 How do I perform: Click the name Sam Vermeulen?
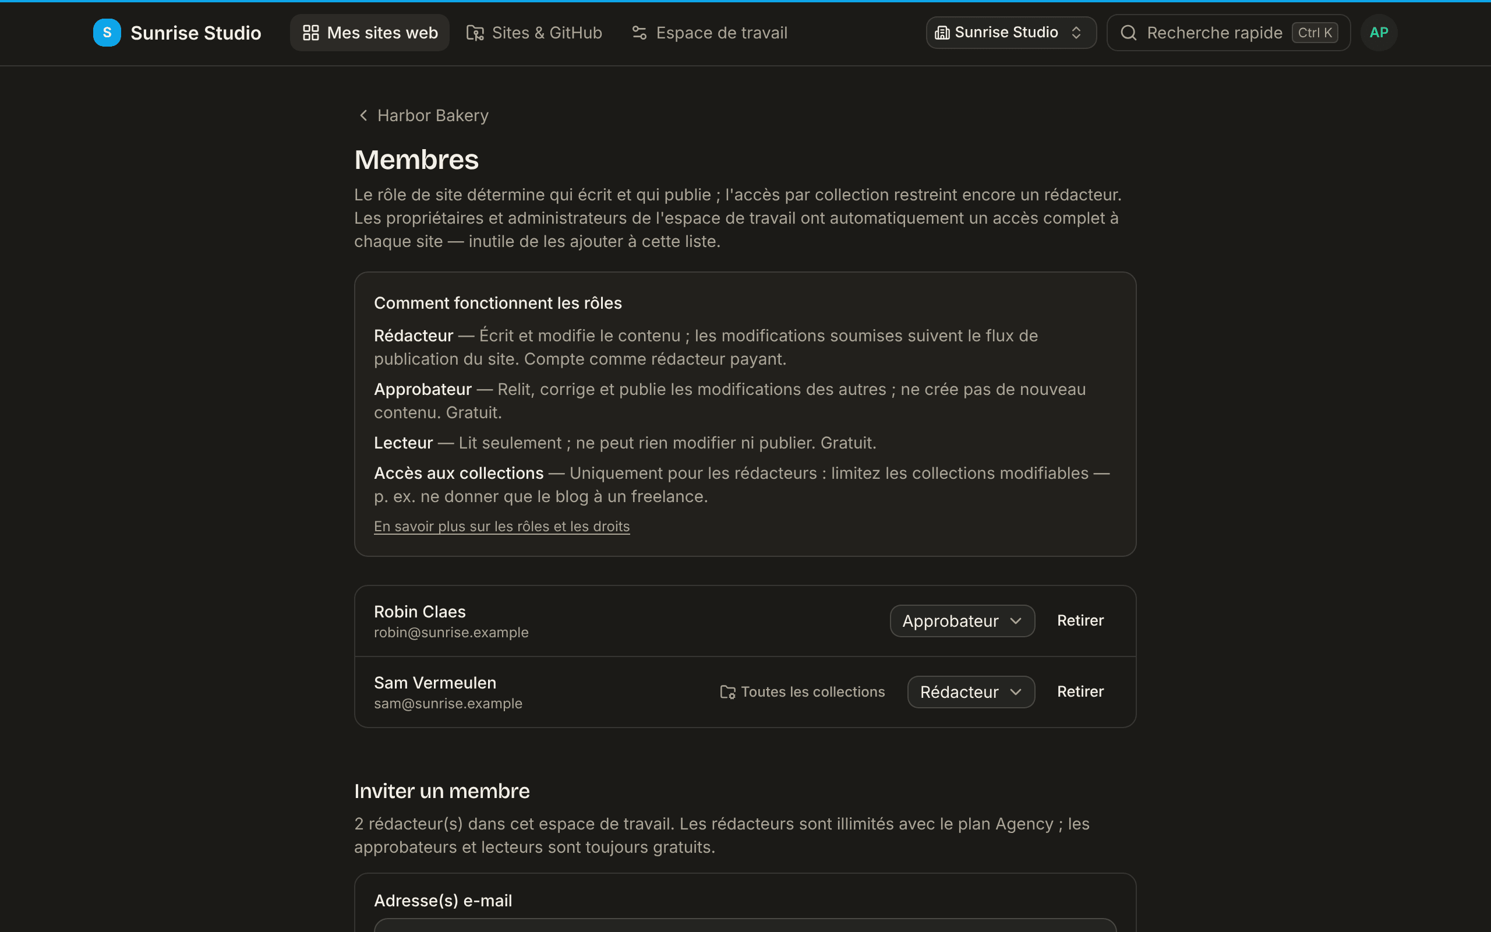coord(435,683)
